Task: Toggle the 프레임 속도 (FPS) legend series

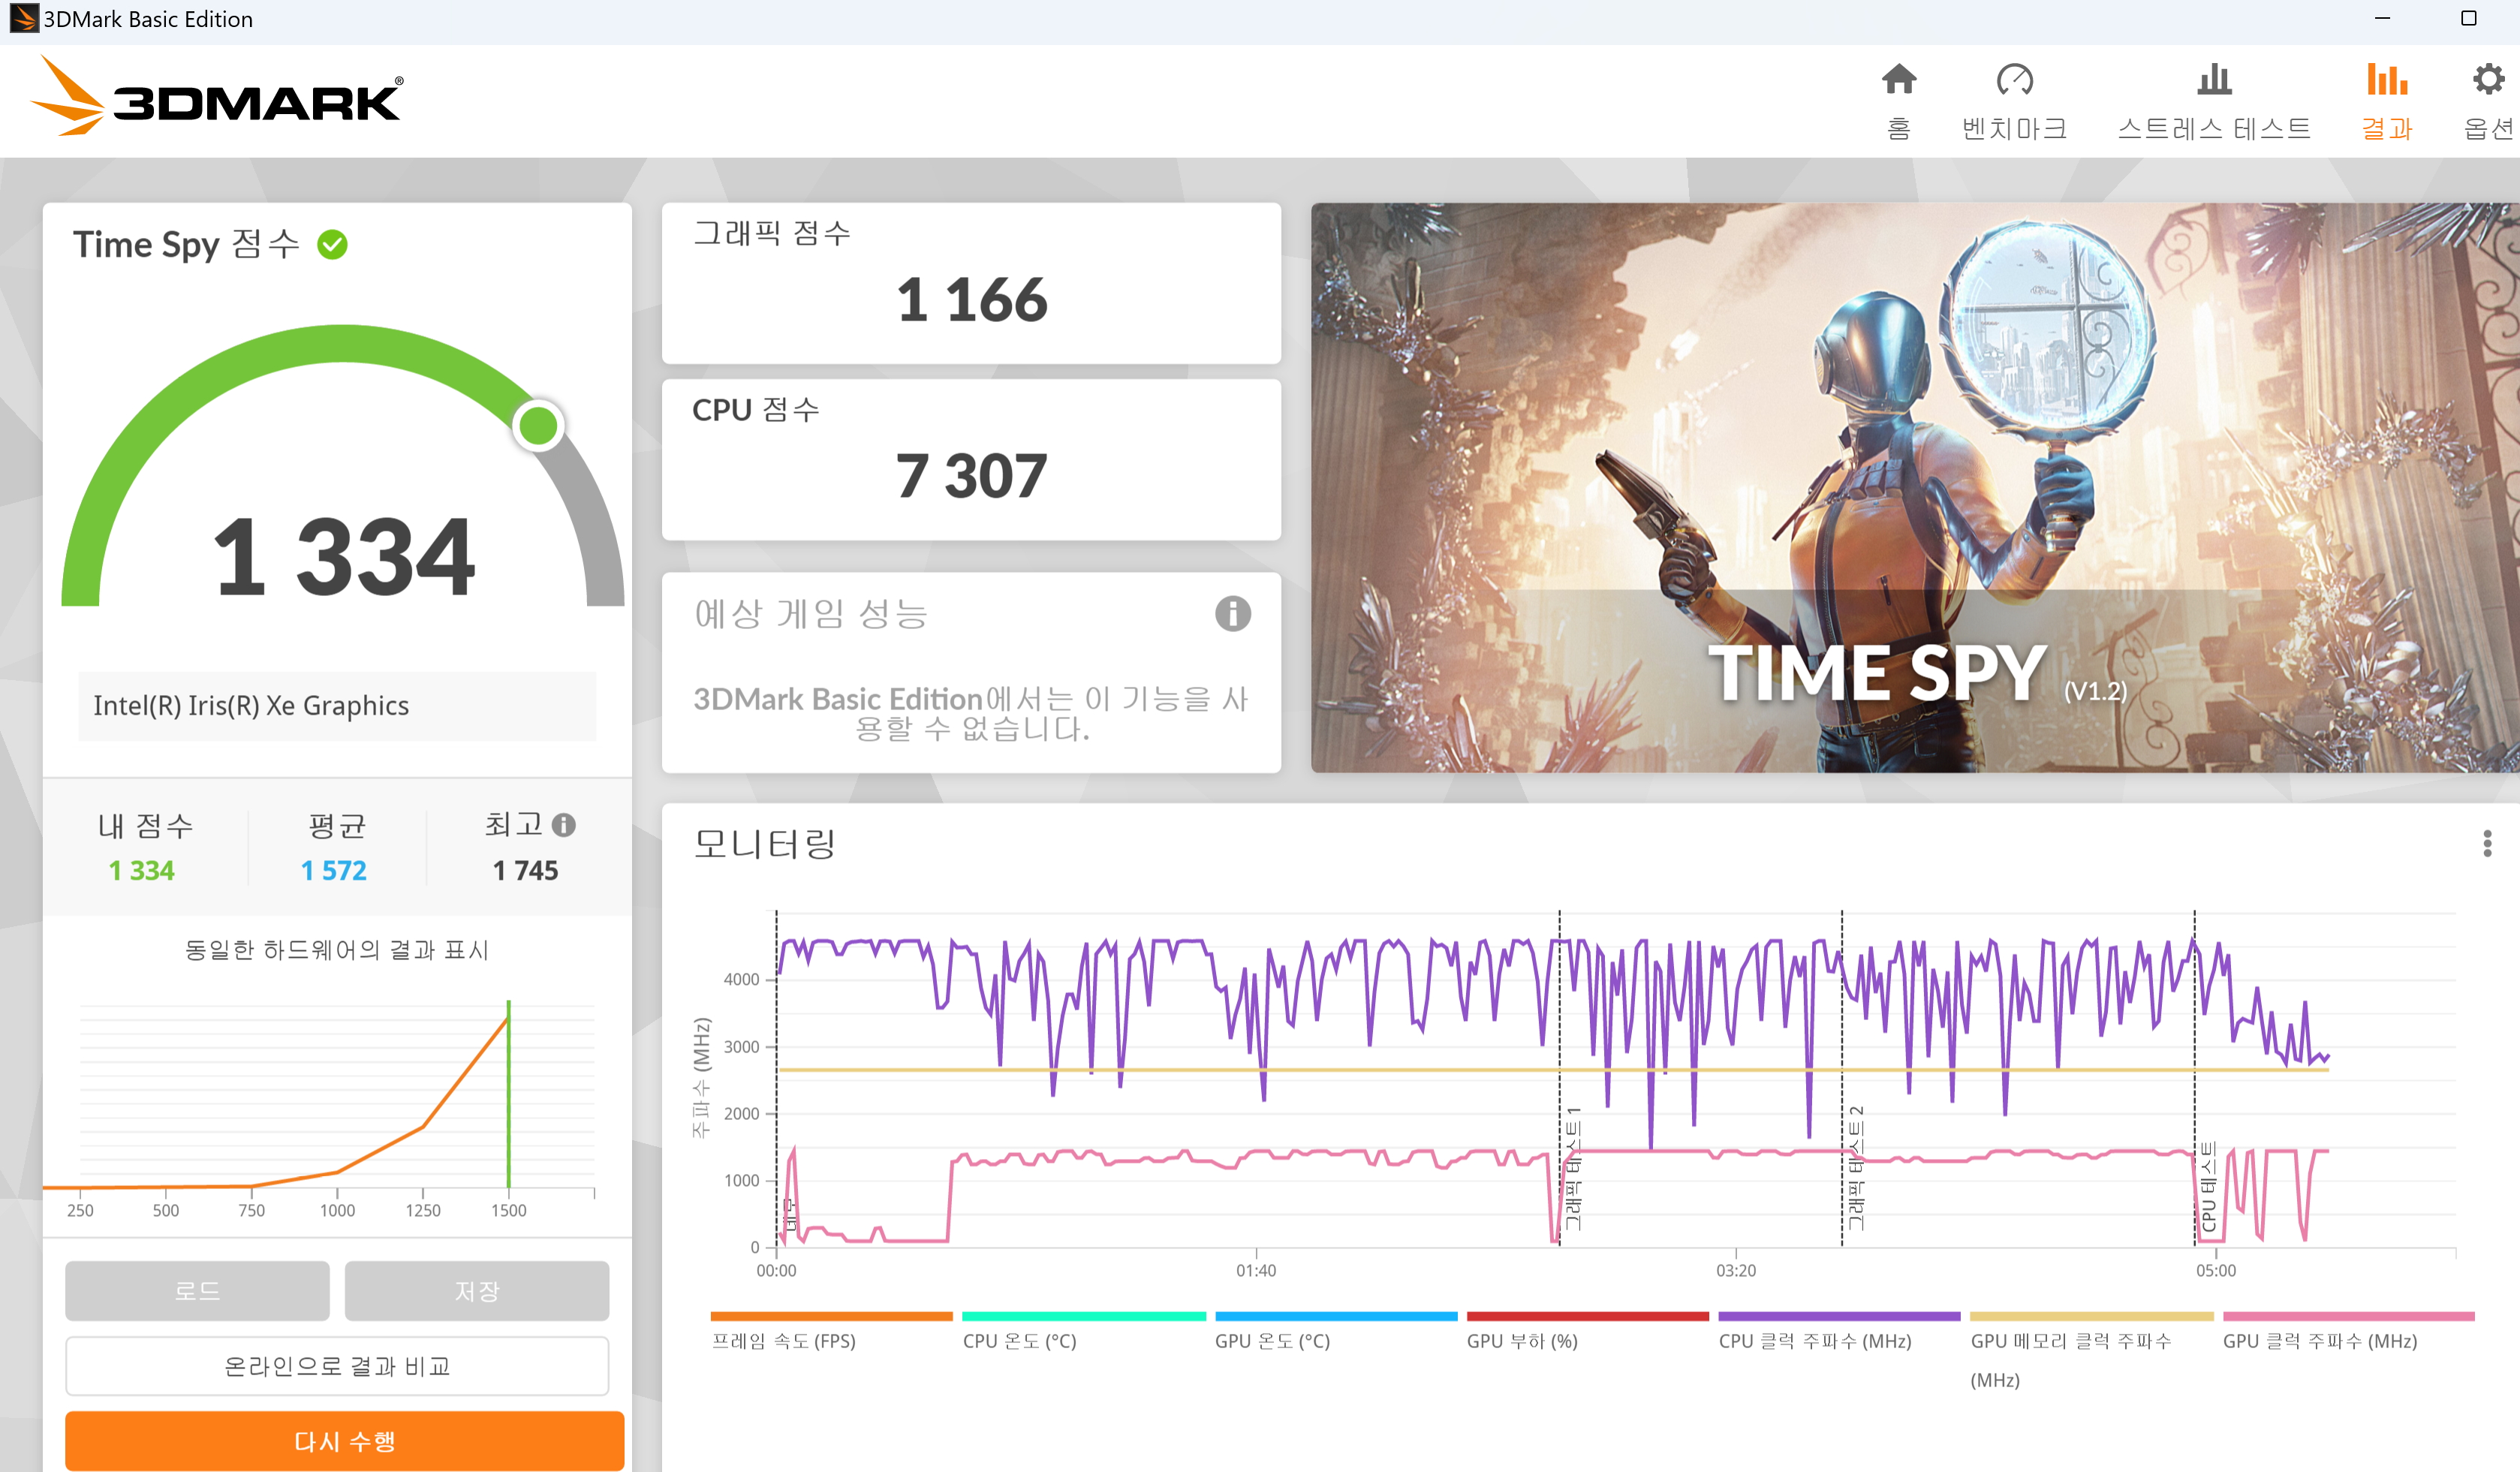Action: [783, 1341]
